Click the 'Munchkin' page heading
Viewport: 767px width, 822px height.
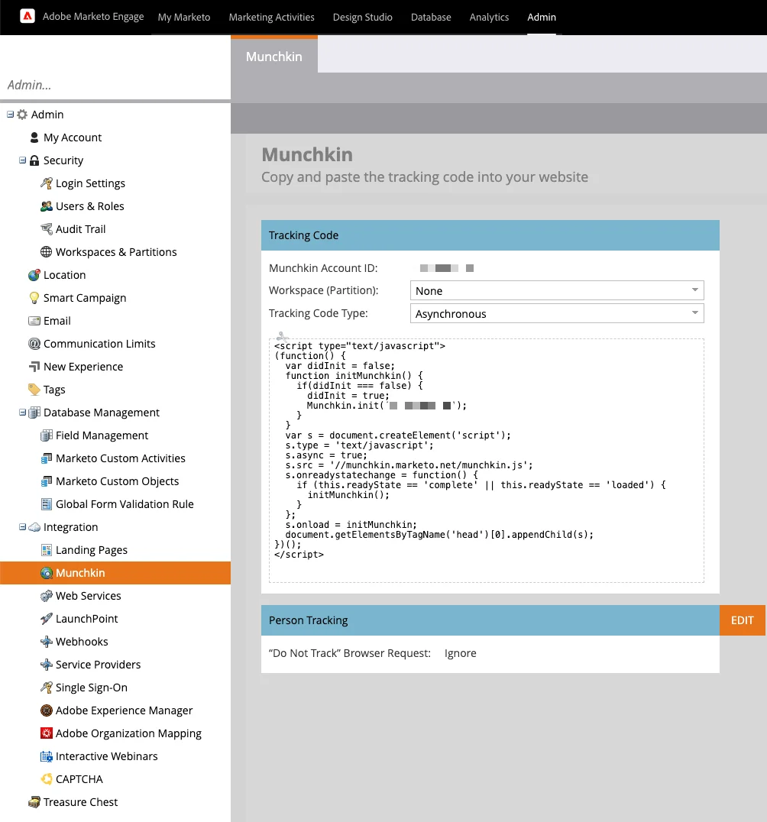point(307,154)
